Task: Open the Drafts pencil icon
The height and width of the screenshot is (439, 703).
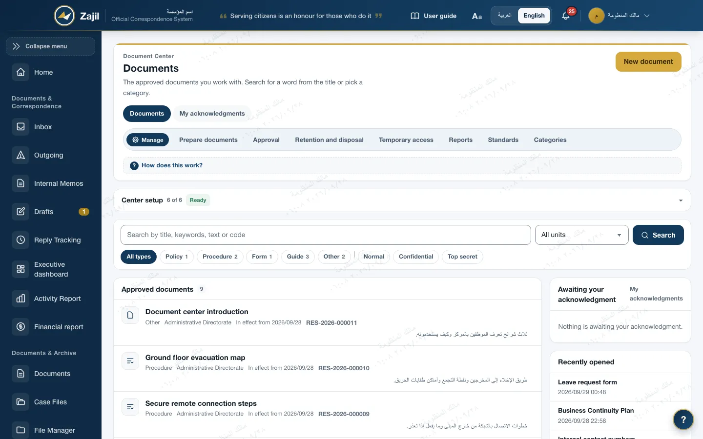Action: (21, 212)
